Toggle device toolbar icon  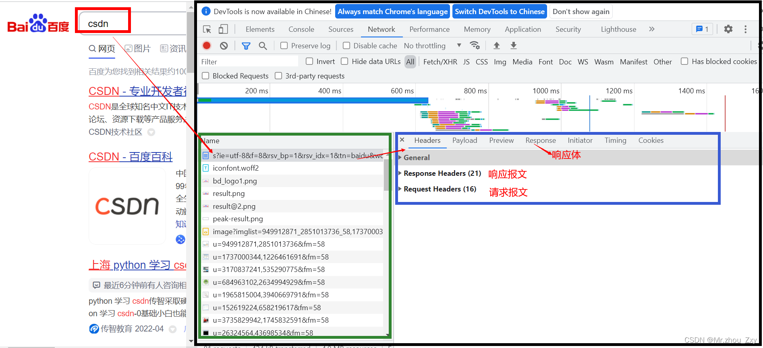point(223,29)
